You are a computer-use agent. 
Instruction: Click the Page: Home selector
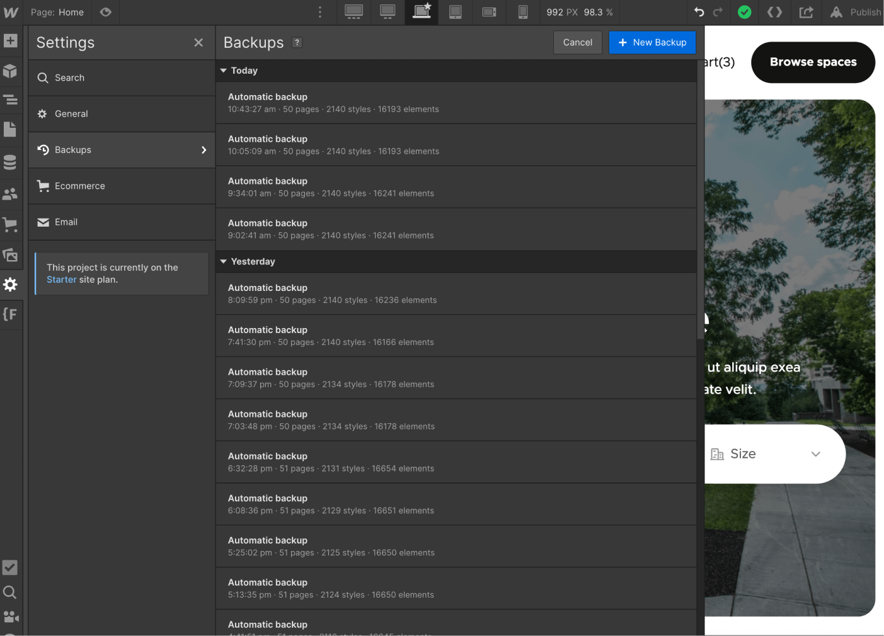(57, 12)
